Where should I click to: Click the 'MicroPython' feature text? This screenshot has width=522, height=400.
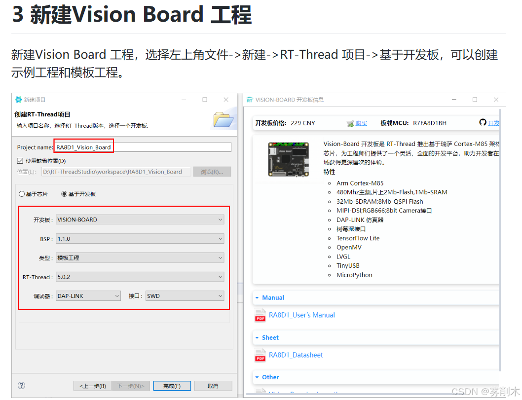[x=354, y=275]
